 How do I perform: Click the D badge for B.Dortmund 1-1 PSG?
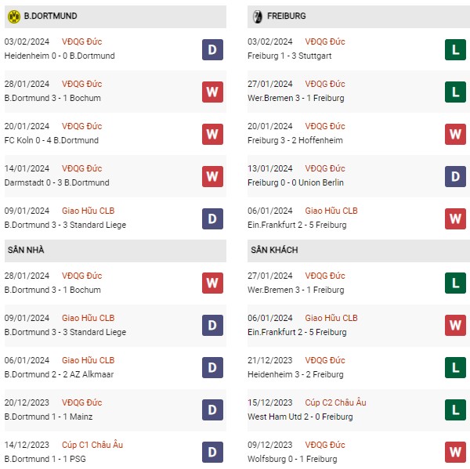click(212, 452)
